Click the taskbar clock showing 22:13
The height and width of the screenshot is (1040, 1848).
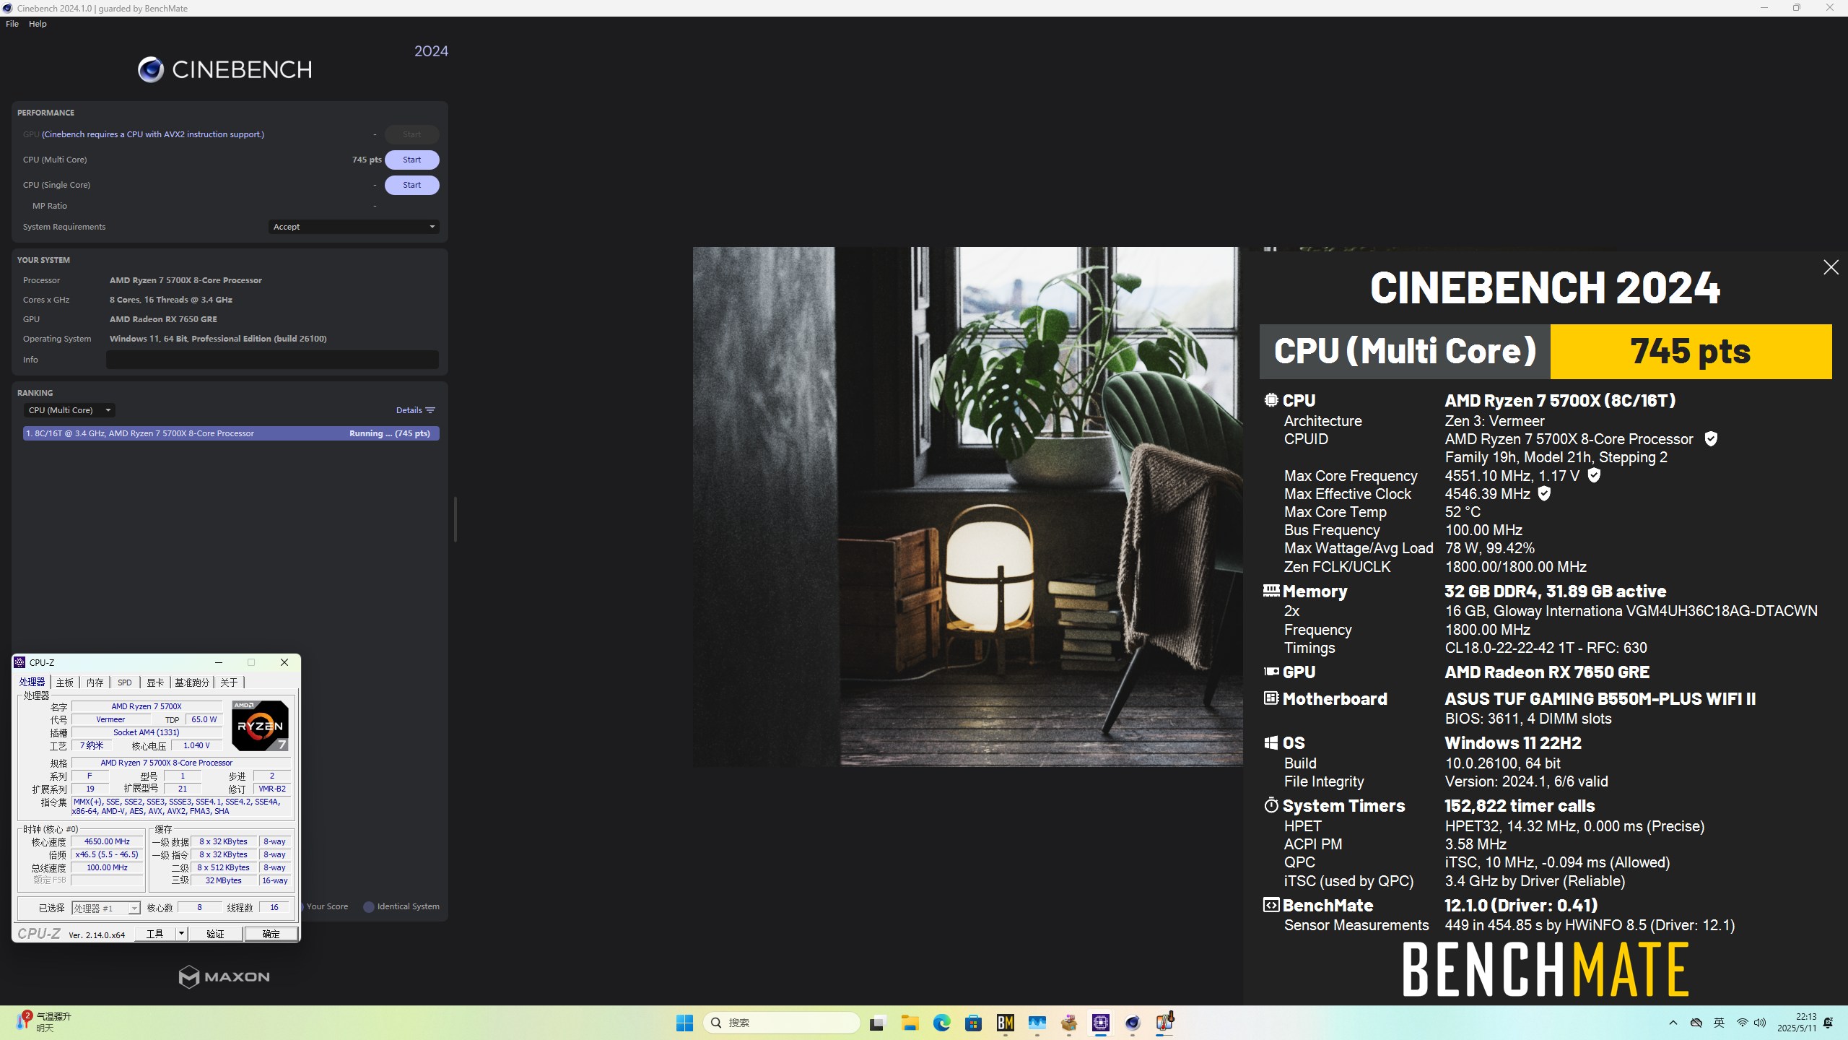coord(1797,1022)
